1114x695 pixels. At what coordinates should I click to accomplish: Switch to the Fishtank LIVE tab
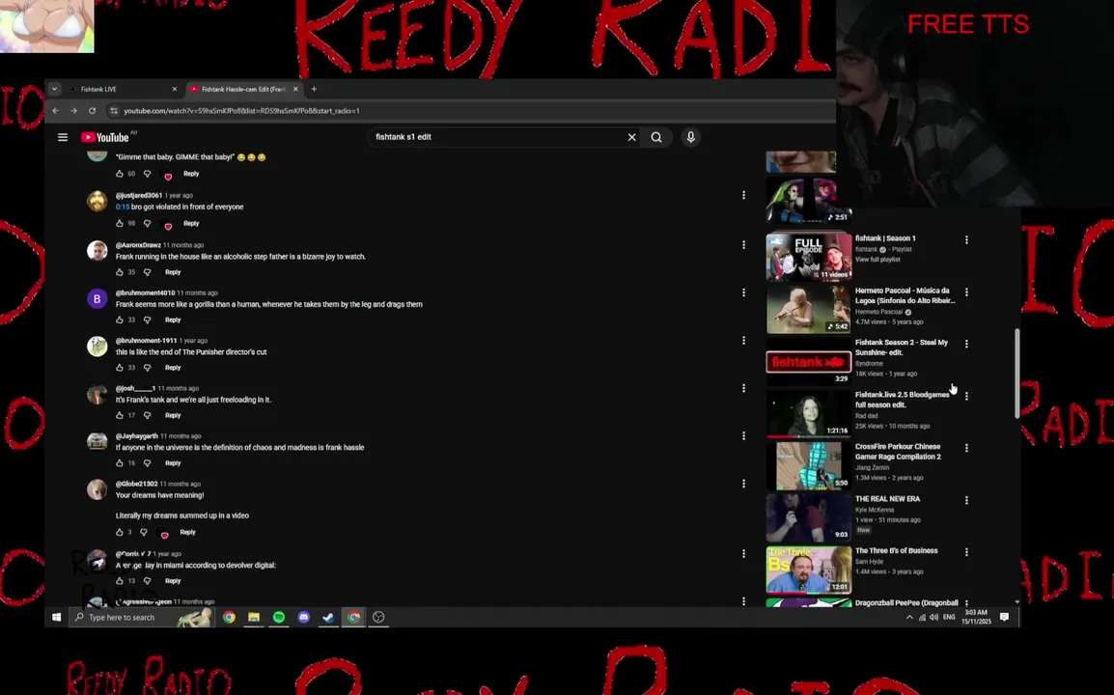coord(124,89)
